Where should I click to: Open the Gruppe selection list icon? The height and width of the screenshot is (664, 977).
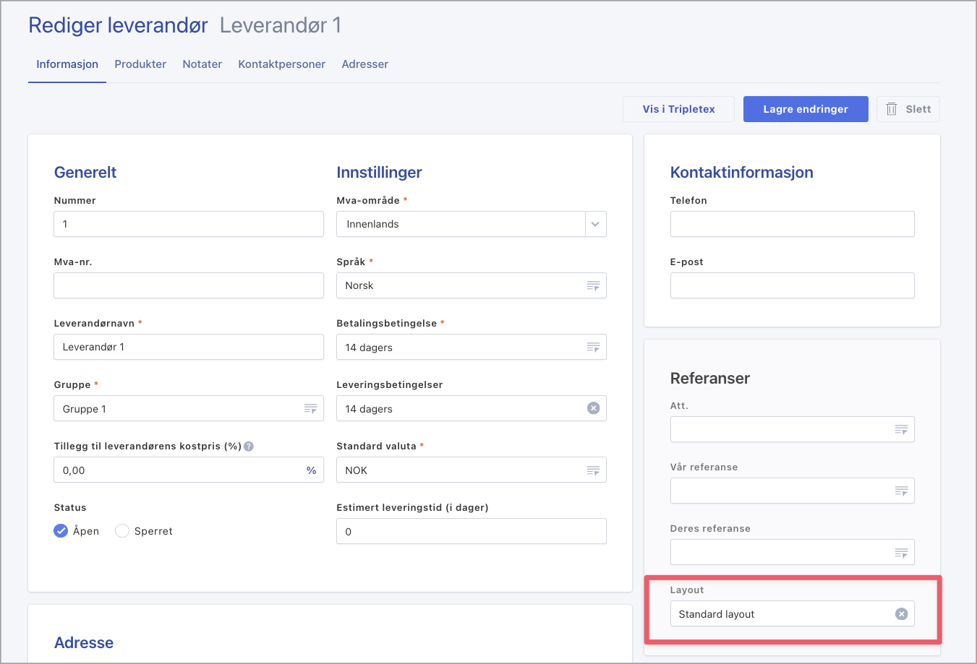click(x=310, y=408)
